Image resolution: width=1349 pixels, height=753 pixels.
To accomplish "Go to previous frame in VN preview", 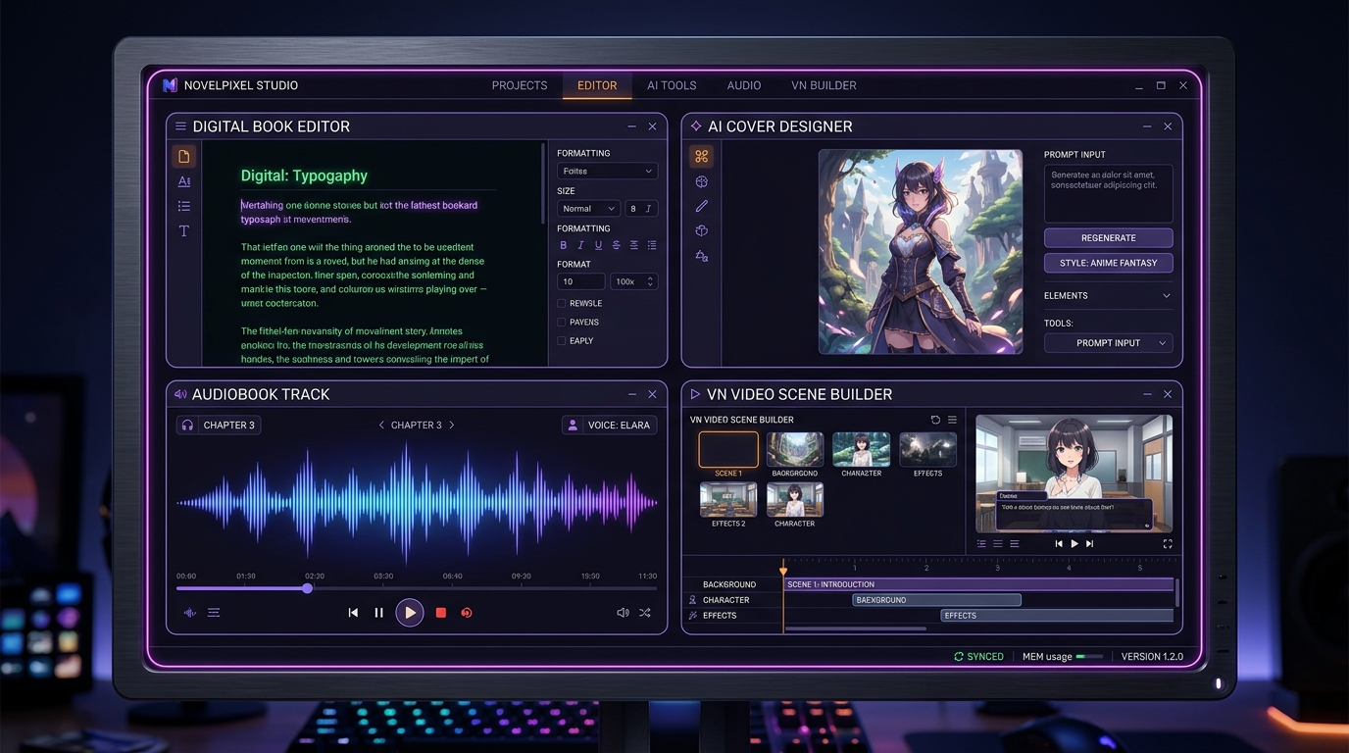I will point(1059,543).
